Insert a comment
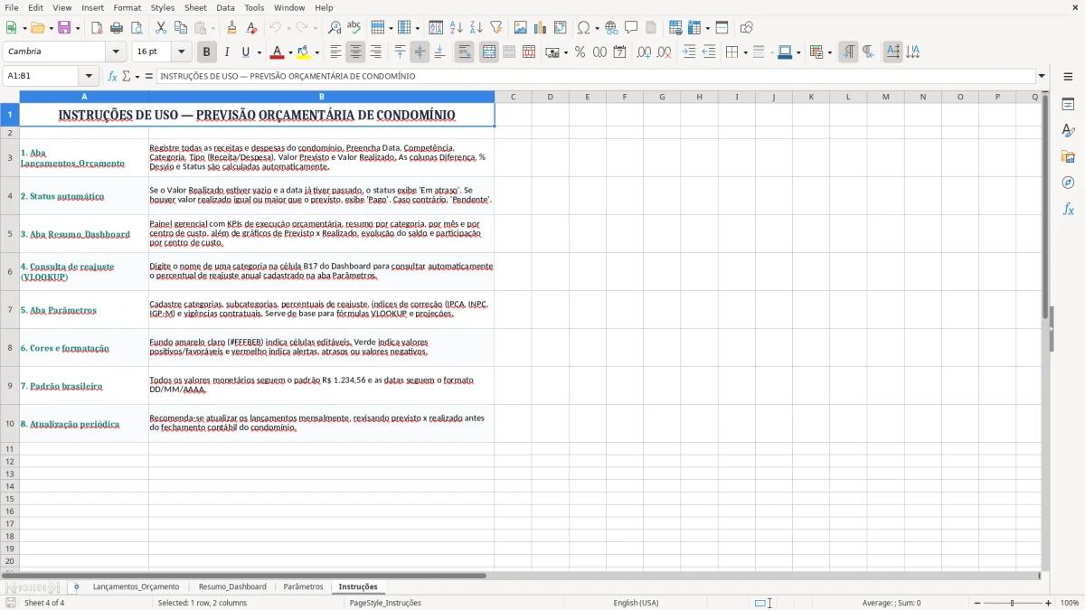The height and width of the screenshot is (610, 1085). click(631, 28)
